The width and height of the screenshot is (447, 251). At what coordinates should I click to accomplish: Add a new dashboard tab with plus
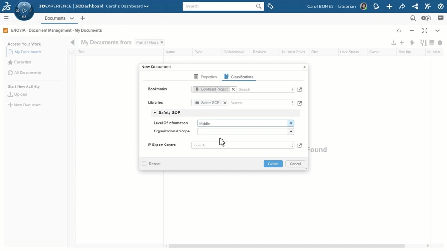coord(82,18)
